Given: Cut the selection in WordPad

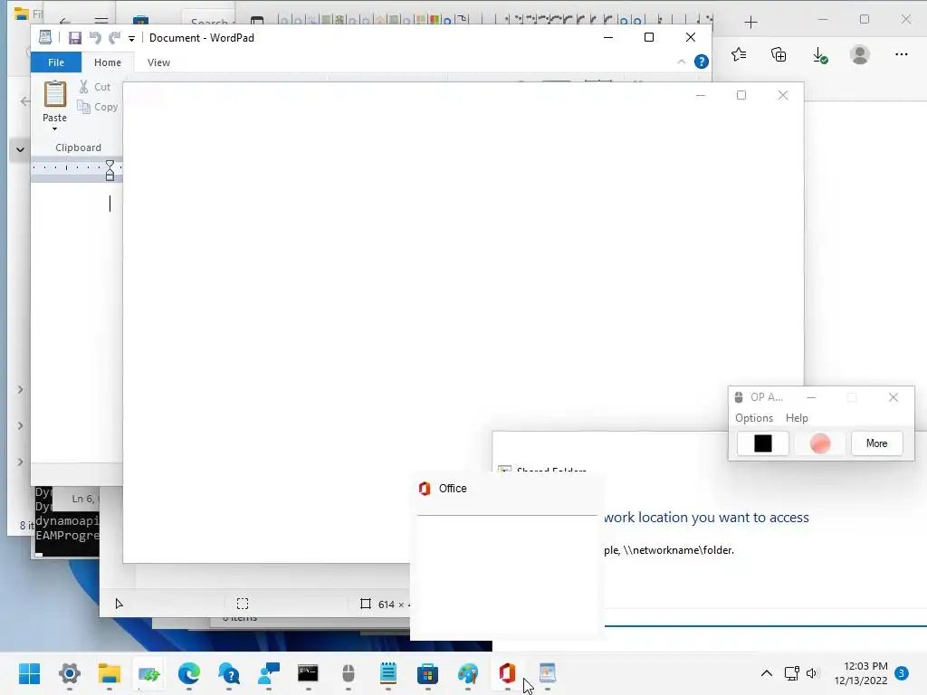Looking at the screenshot, I should click(x=94, y=87).
